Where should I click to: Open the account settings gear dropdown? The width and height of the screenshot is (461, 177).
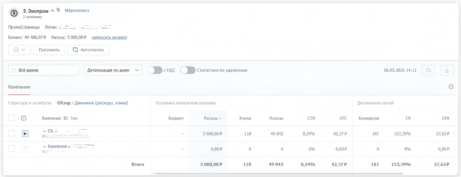coord(19,50)
